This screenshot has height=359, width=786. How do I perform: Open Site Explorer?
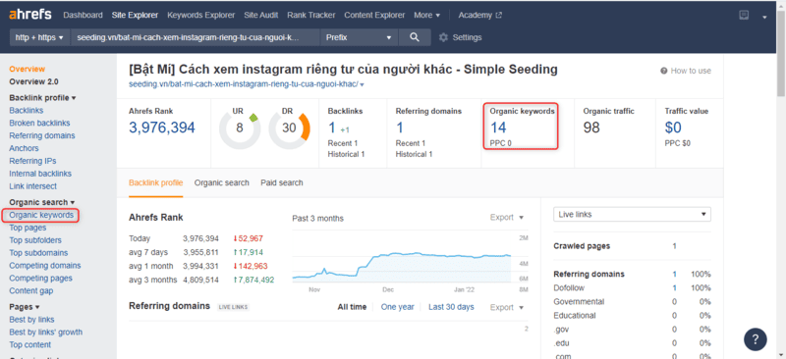135,15
